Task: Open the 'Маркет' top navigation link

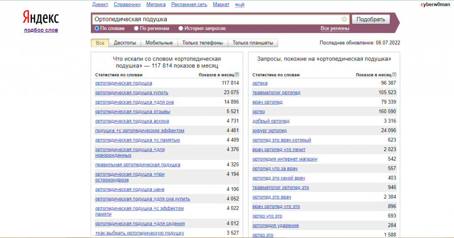Action: (x=221, y=4)
